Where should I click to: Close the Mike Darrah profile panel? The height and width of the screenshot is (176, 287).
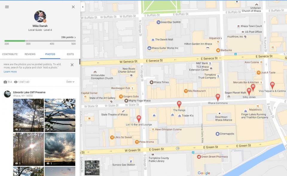pyautogui.click(x=73, y=7)
